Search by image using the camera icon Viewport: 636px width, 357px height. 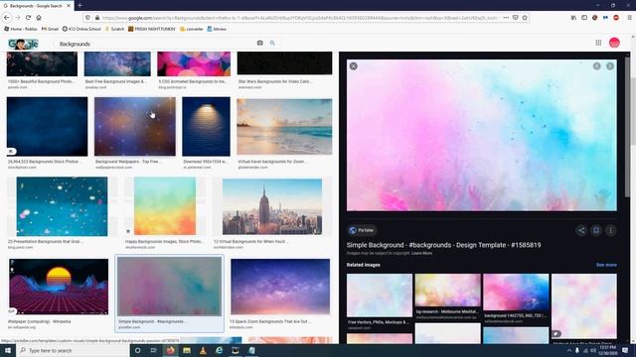(x=260, y=43)
